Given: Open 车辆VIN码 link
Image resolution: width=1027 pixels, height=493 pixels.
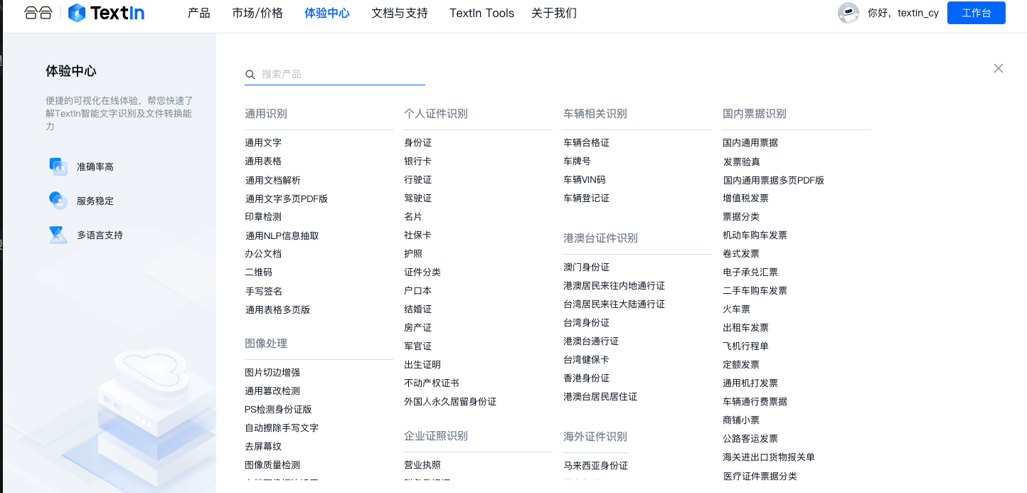Looking at the screenshot, I should 585,180.
